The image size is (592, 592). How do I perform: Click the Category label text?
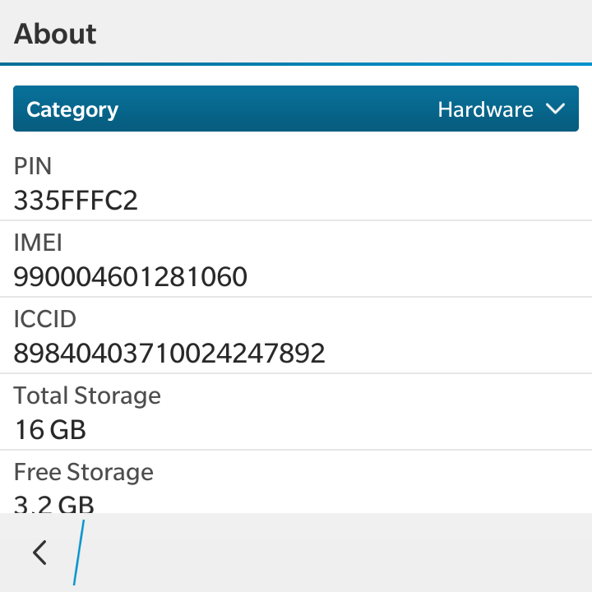(72, 109)
